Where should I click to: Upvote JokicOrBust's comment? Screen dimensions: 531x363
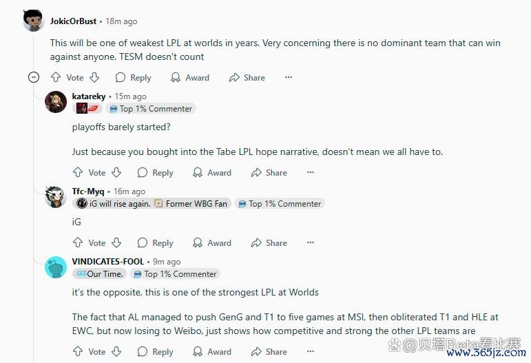(x=56, y=78)
